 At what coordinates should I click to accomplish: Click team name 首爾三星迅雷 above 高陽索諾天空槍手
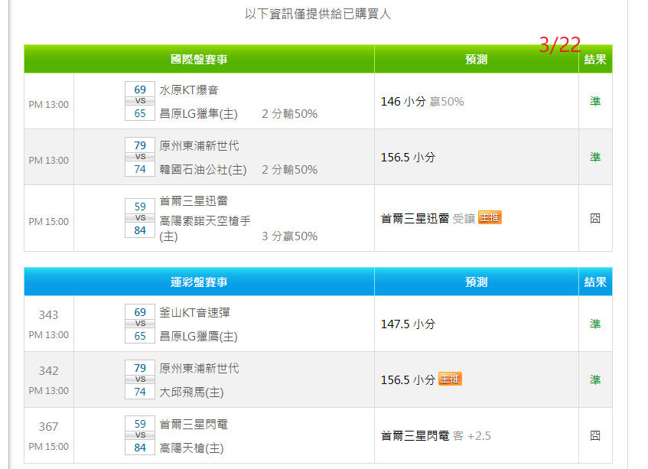(194, 201)
